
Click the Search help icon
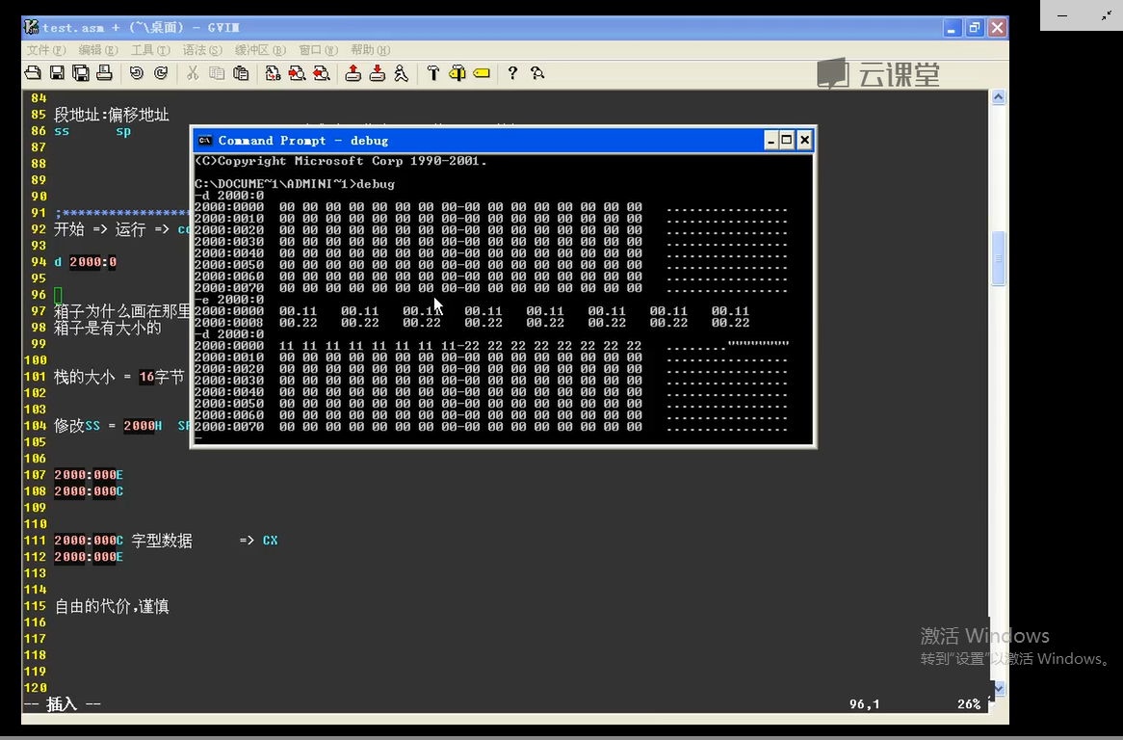tap(537, 73)
